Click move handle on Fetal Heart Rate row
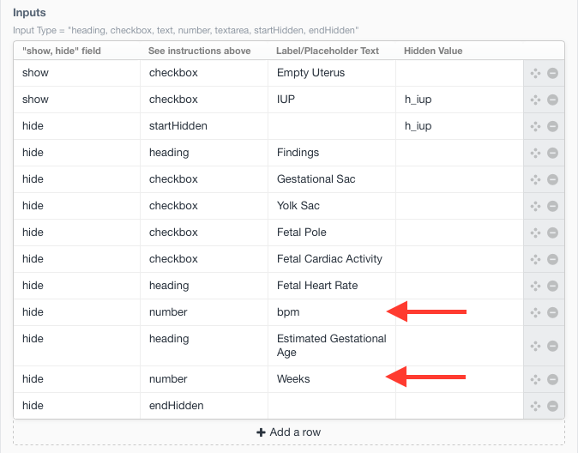The height and width of the screenshot is (453, 578). click(535, 286)
